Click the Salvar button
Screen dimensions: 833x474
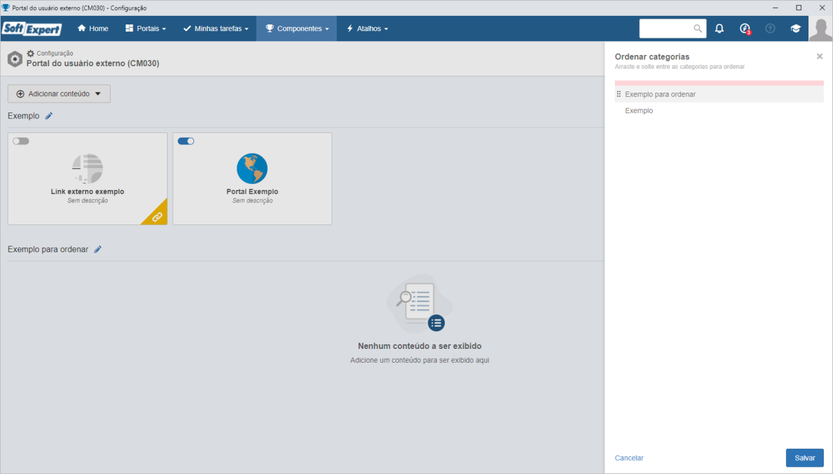coord(805,458)
